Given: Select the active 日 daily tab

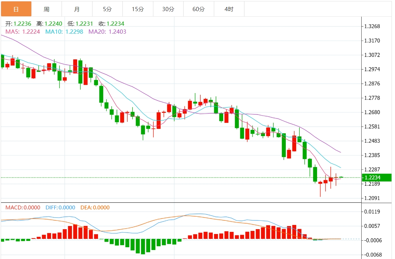Looking at the screenshot, I should pyautogui.click(x=16, y=9).
